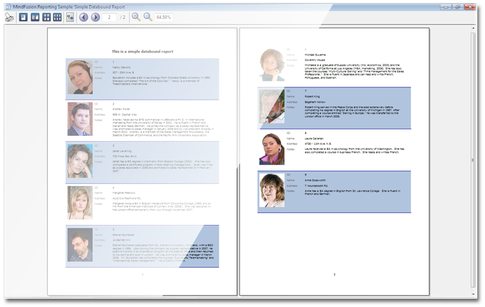The image size is (485, 307).
Task: Restore down the report preview window
Action: [x=458, y=6]
